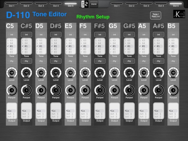Screen dimensions: 188x141
Task: Open the Tone picker for C5
Action: click(x=12, y=46)
